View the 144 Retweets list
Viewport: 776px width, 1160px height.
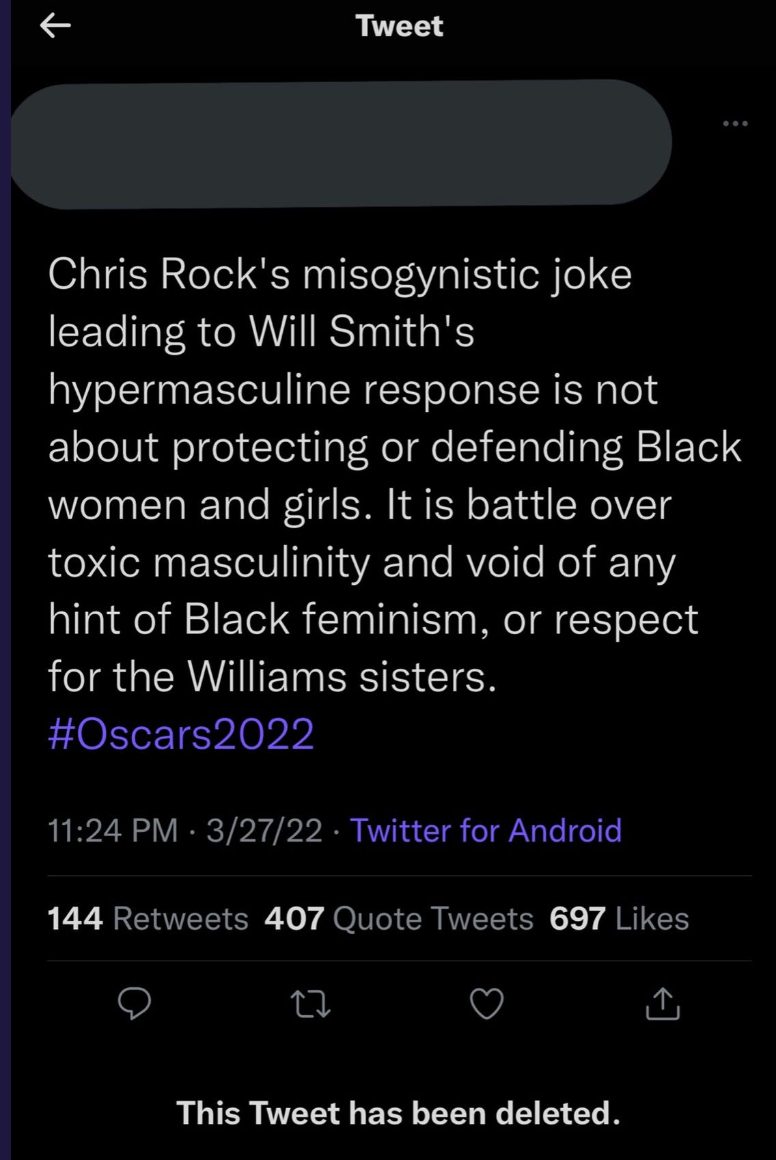[x=148, y=919]
